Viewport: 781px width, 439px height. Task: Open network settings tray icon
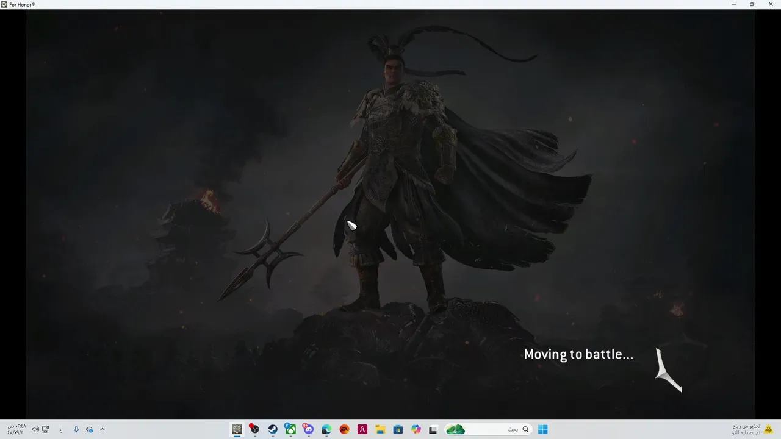[x=46, y=429]
